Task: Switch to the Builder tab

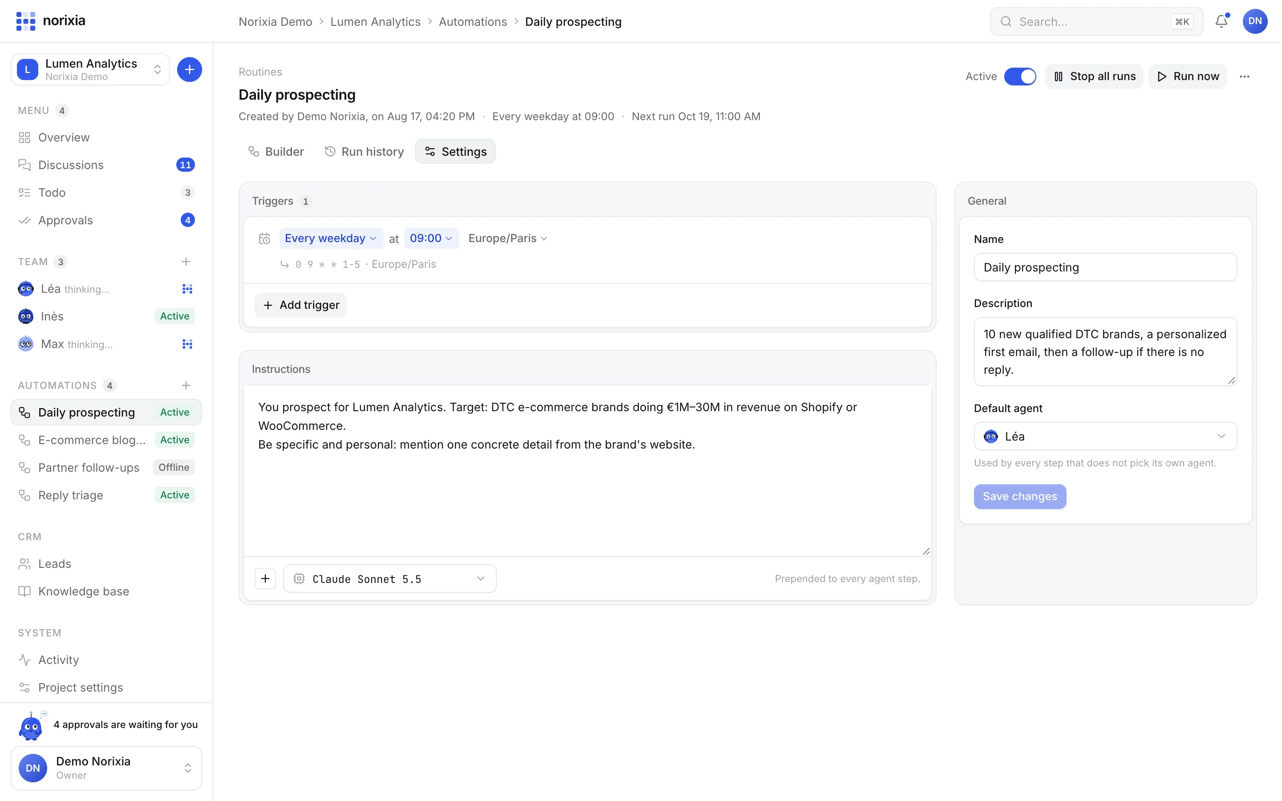Action: click(276, 151)
